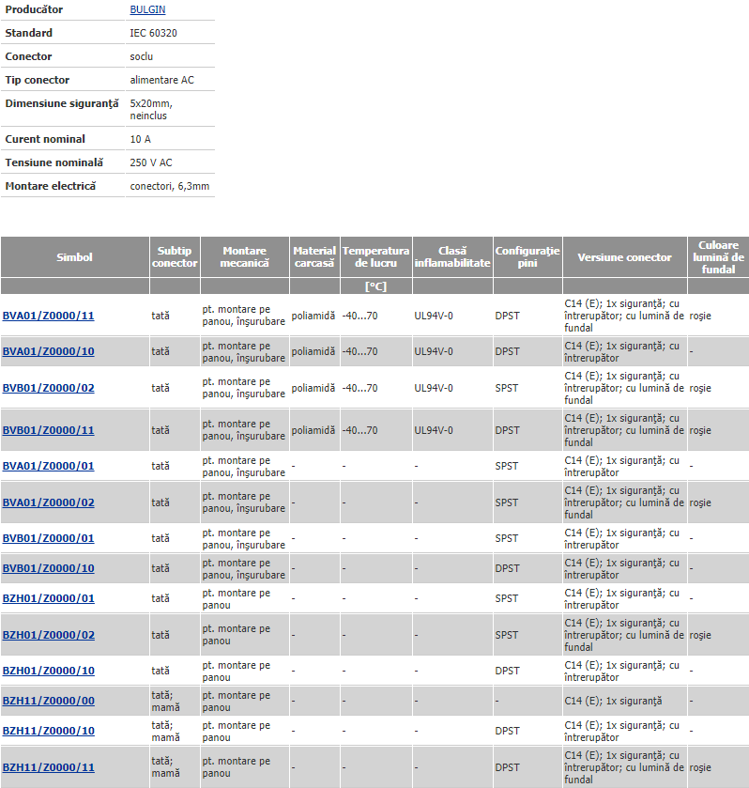
Task: Select the '5x20mm, neinclus' fuse value
Action: 151,110
